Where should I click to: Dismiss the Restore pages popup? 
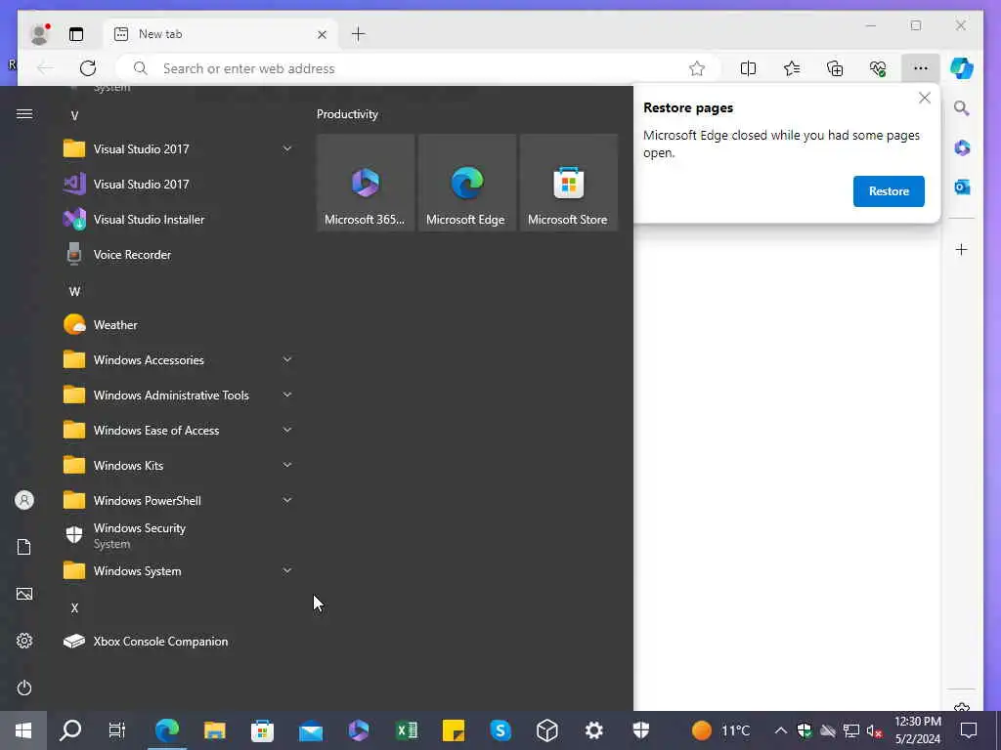tap(925, 99)
